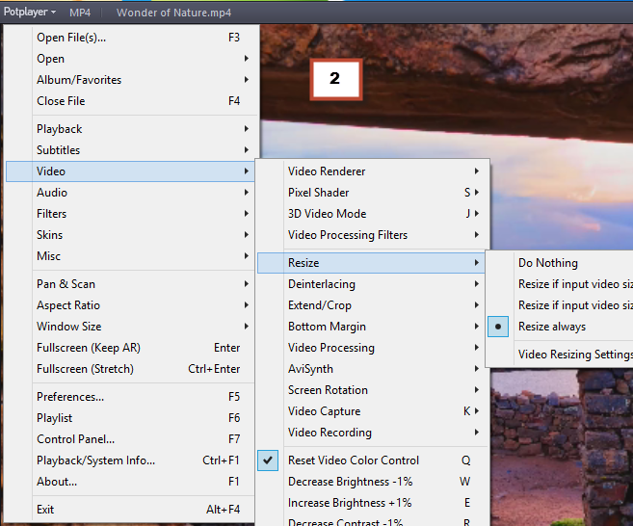Select the Do Nothing resize option
This screenshot has width=633, height=526.
[561, 263]
